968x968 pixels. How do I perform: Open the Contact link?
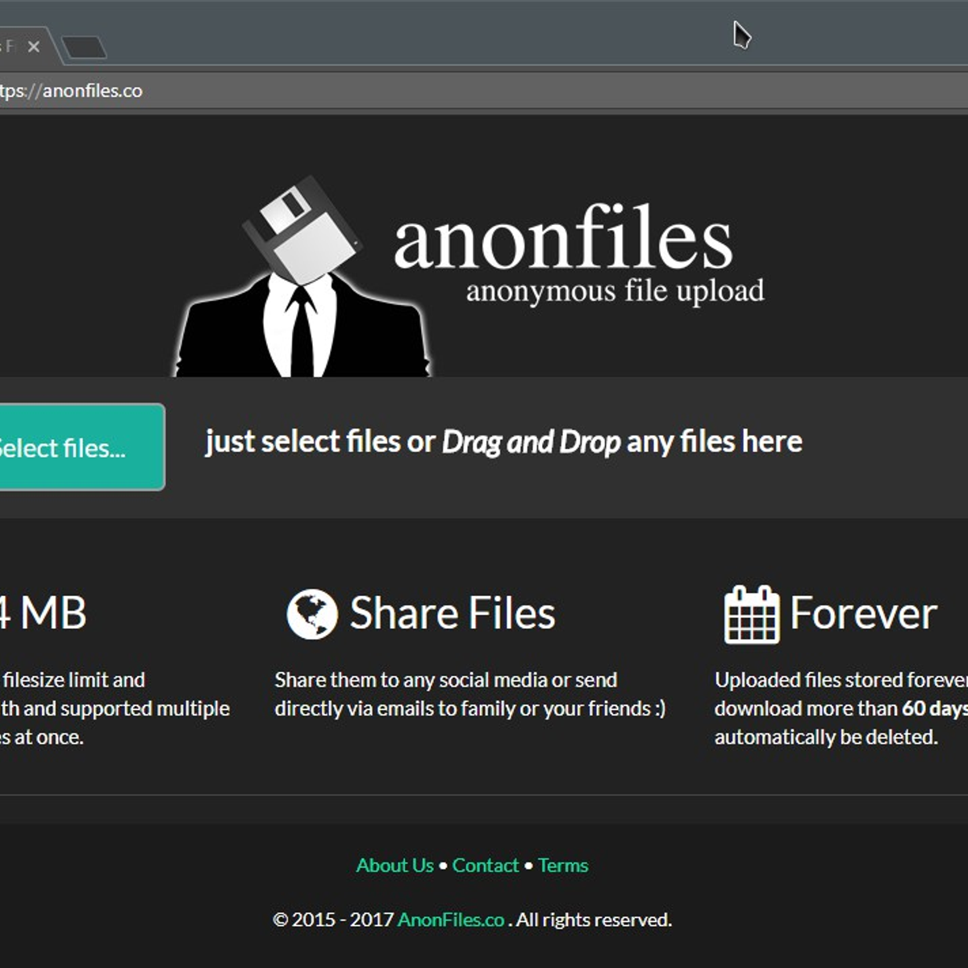(486, 866)
